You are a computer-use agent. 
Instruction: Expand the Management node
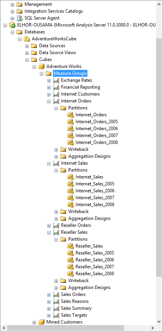click(x=13, y=4)
